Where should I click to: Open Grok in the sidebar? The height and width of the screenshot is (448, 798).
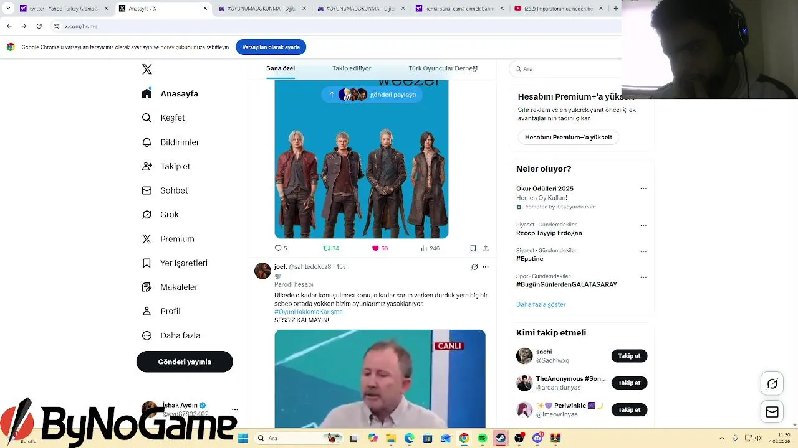pos(160,215)
